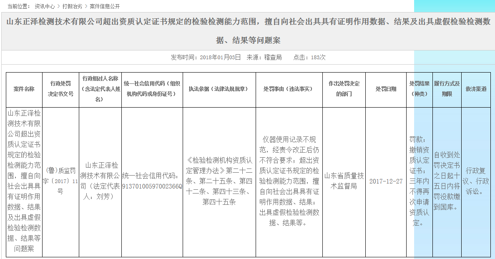Click the 资讯中心 breadcrumb link

click(x=45, y=7)
